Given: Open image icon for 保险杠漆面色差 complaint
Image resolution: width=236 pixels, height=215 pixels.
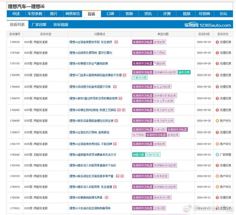Looking at the screenshot, I should [x=118, y=176].
